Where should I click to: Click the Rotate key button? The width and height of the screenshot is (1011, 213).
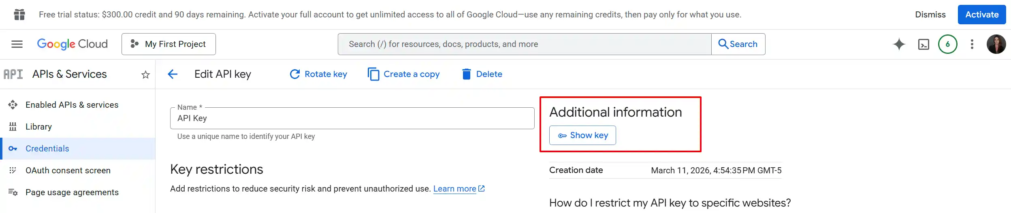[318, 74]
